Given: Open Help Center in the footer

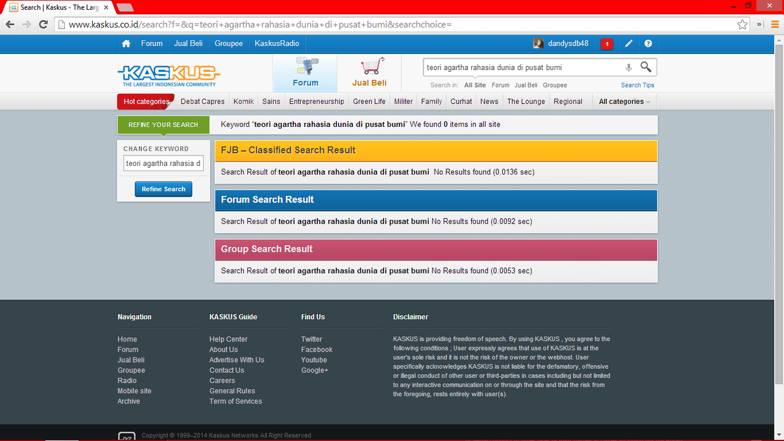Looking at the screenshot, I should pos(228,339).
